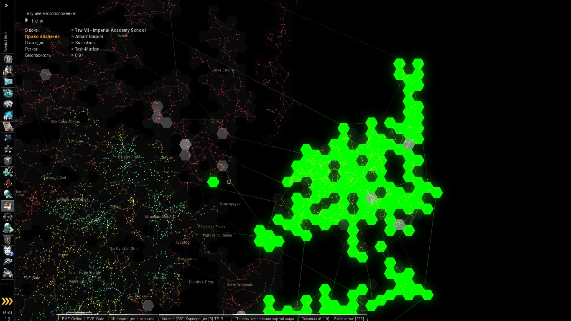Viewport: 571px width, 321px height.
Task: Select the Amarr Home Worlds map label
Action: pos(84,273)
